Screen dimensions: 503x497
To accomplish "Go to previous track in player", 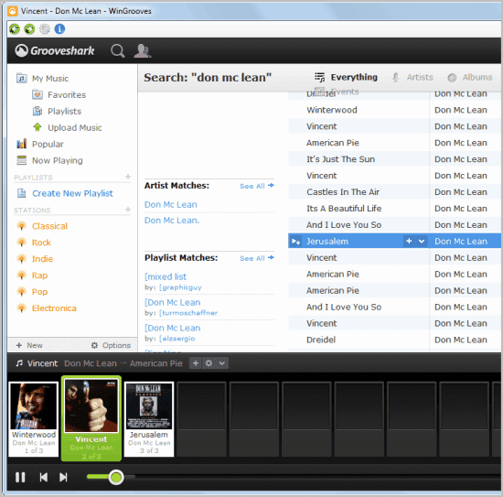I will pyautogui.click(x=44, y=478).
